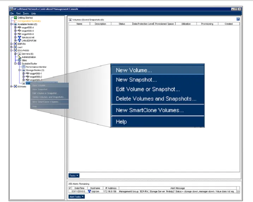Click the esgp4500-2 node icon
This screenshot has width=253, height=202.
click(28, 77)
